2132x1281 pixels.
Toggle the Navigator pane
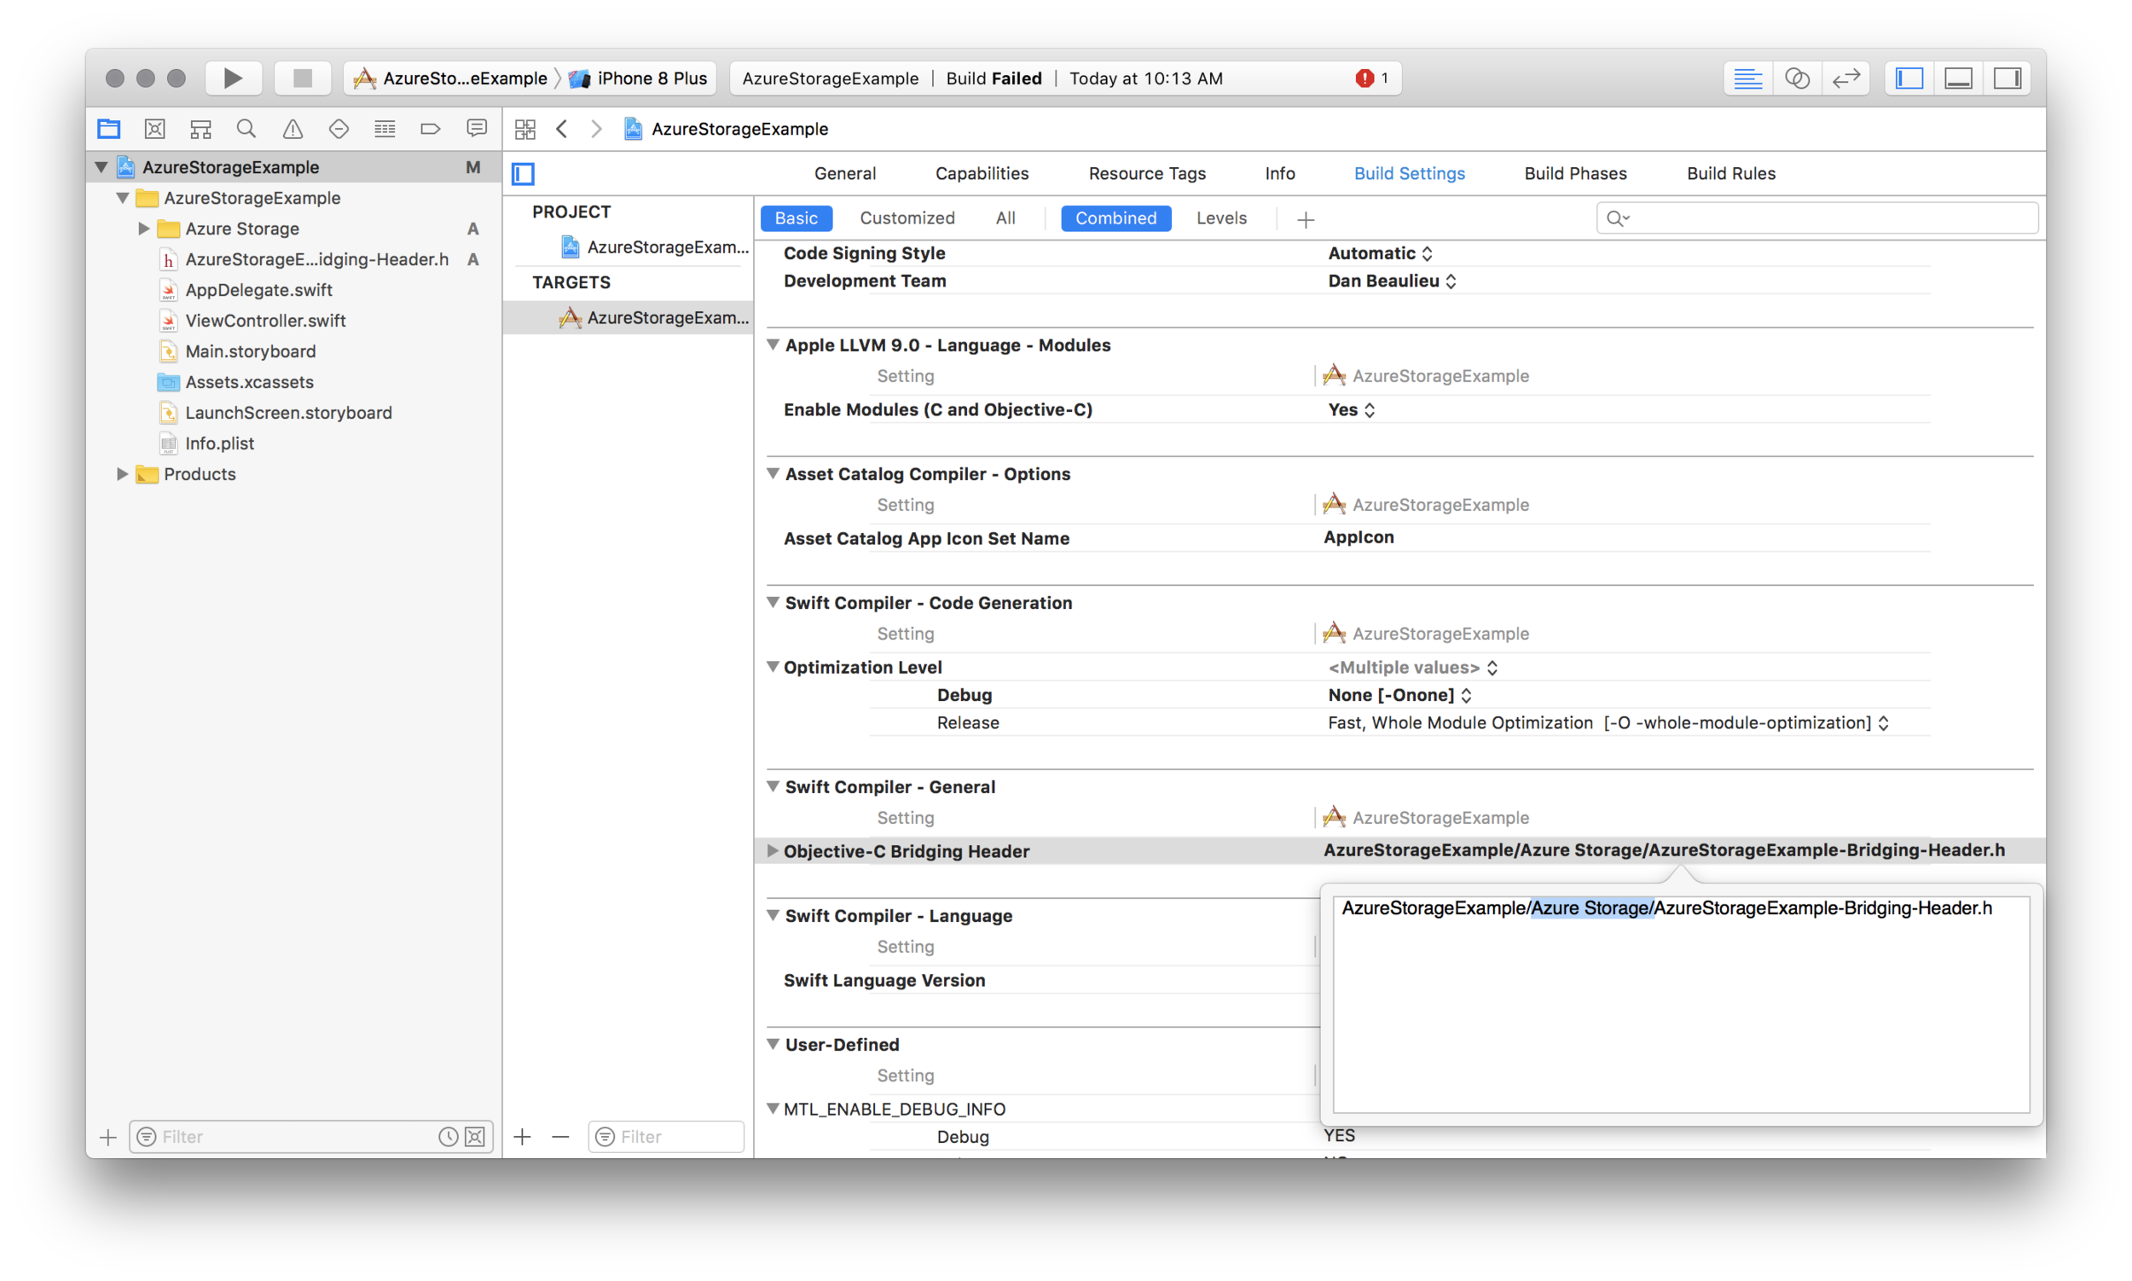coord(1909,78)
